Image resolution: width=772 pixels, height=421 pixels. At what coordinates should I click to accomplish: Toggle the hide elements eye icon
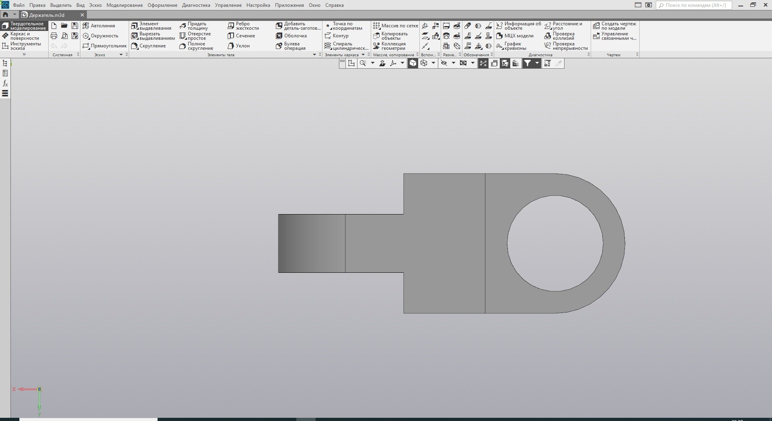point(444,63)
